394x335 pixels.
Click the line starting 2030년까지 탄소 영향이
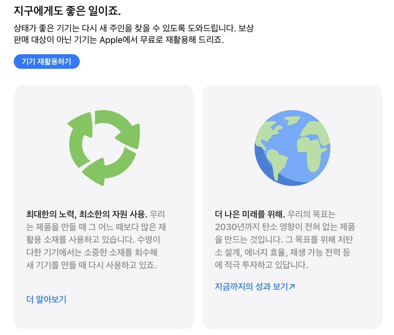click(x=285, y=227)
